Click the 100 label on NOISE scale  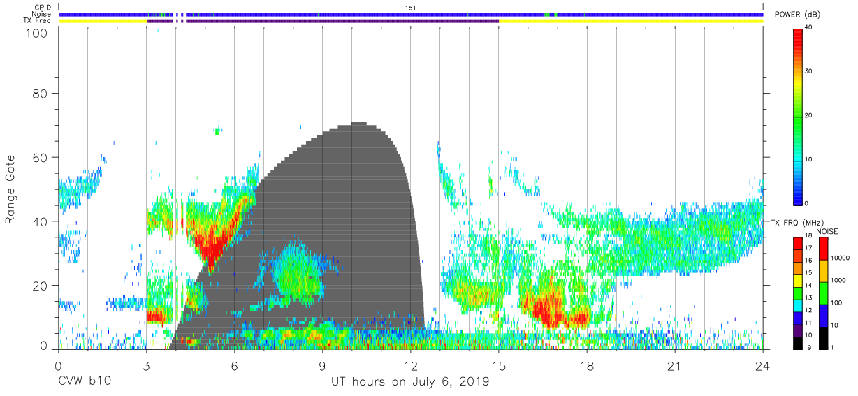click(835, 302)
